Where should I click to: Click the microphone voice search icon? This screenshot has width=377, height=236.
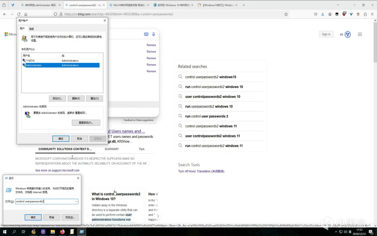[x=153, y=34]
